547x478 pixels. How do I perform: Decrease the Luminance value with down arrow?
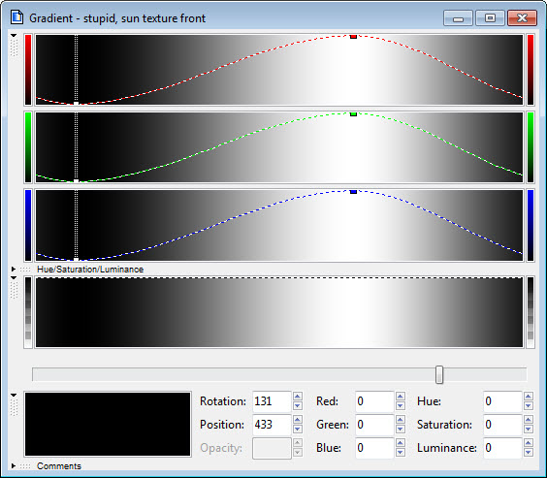(529, 453)
